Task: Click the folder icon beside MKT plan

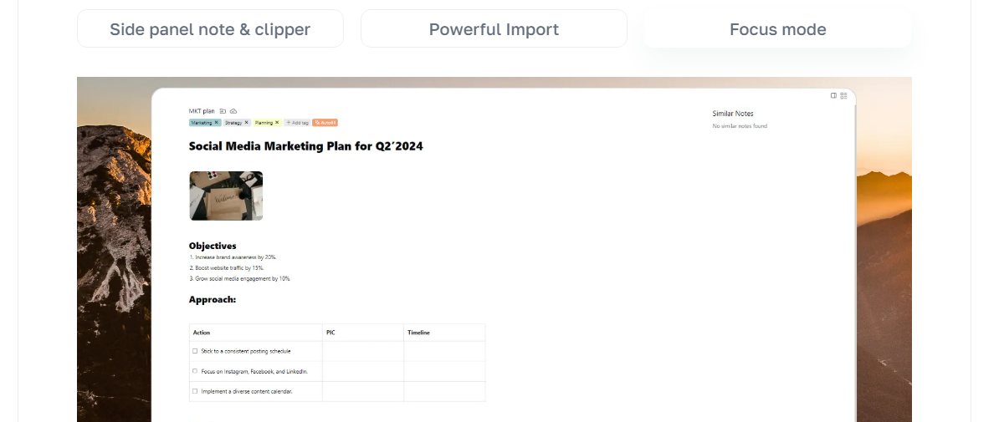Action: (223, 110)
